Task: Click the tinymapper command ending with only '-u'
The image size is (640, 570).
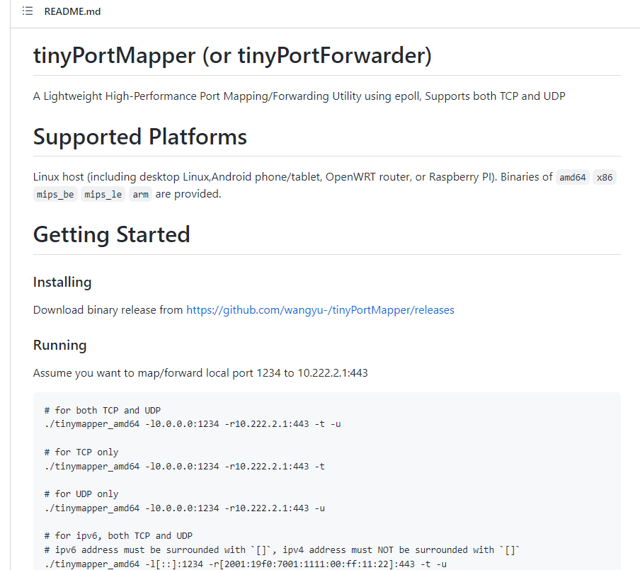Action: click(x=185, y=508)
